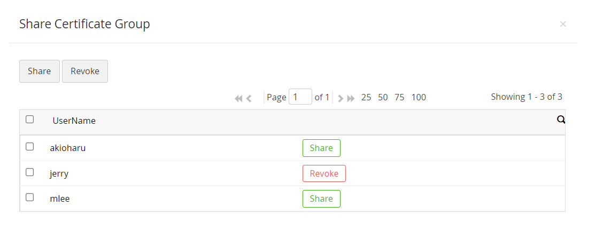This screenshot has width=595, height=230.
Task: Click the previous page arrow icon
Action: click(249, 98)
